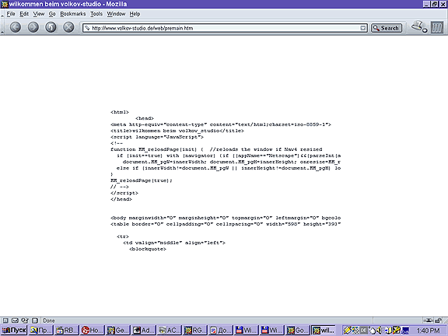Switch to the RB... taskbar button

click(66, 331)
